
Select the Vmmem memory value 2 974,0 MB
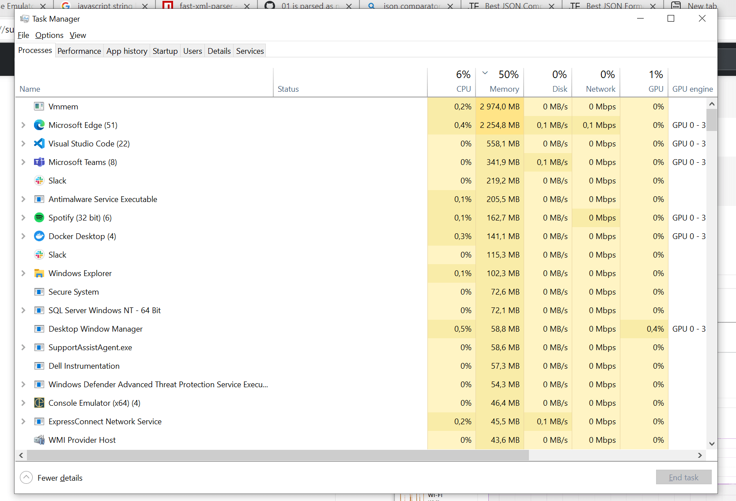click(x=500, y=106)
